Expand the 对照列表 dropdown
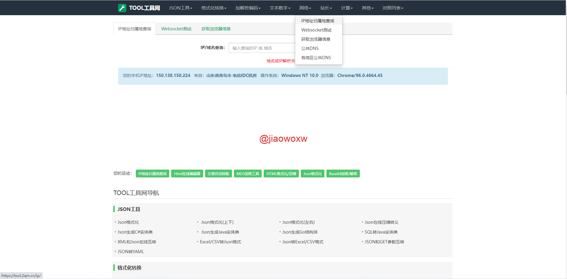The width and height of the screenshot is (567, 279). (x=393, y=8)
